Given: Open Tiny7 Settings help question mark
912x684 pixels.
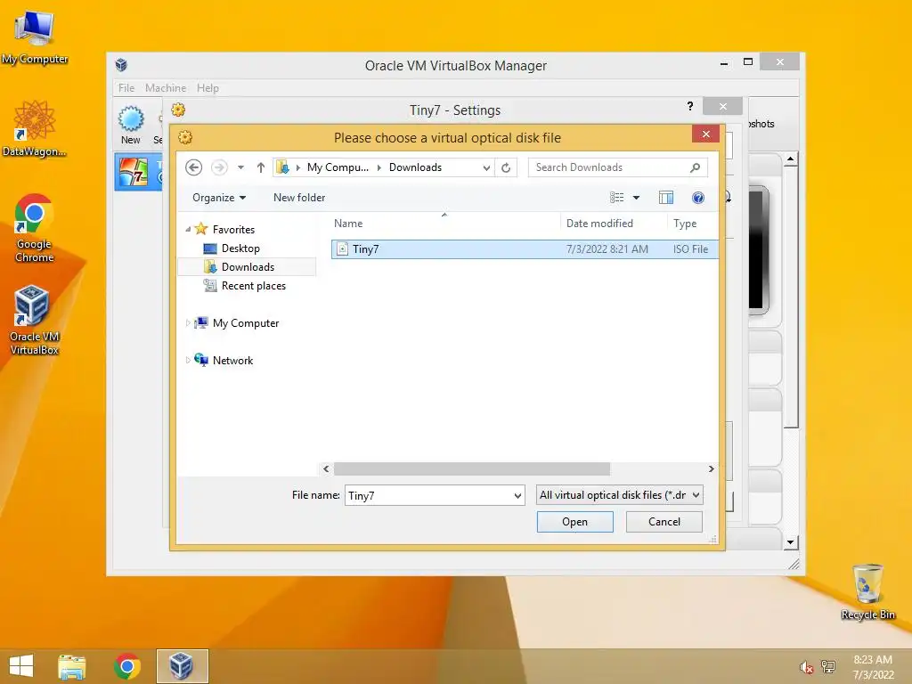Looking at the screenshot, I should coord(690,106).
